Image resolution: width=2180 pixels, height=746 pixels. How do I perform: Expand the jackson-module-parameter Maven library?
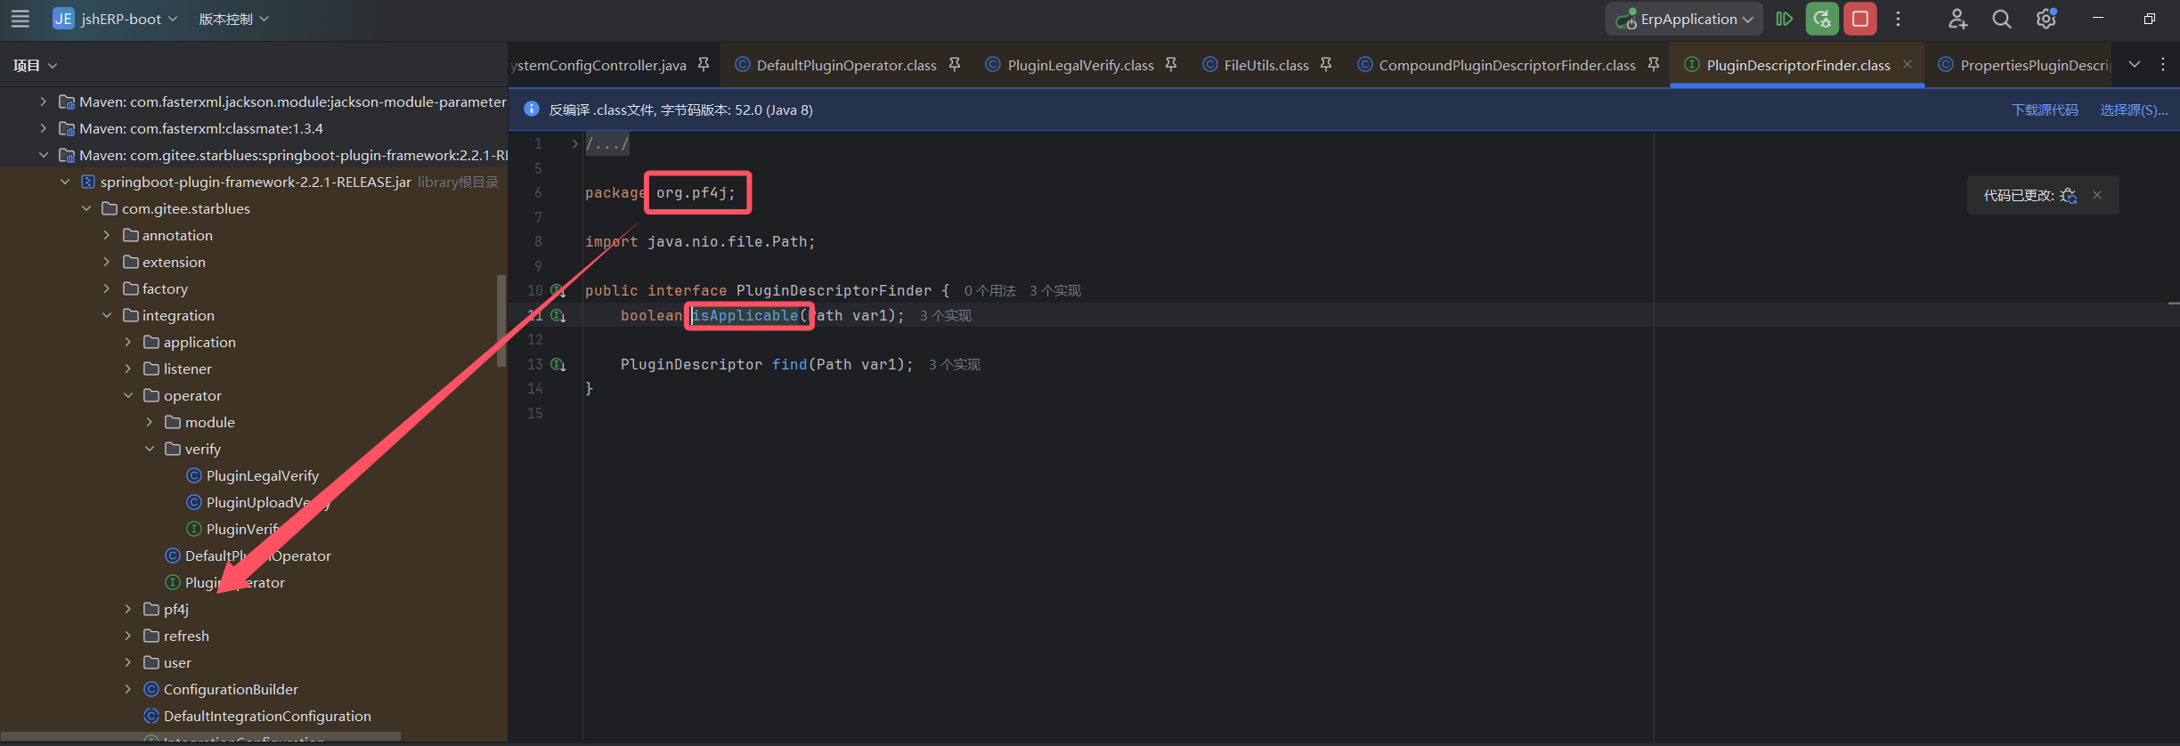pyautogui.click(x=43, y=101)
